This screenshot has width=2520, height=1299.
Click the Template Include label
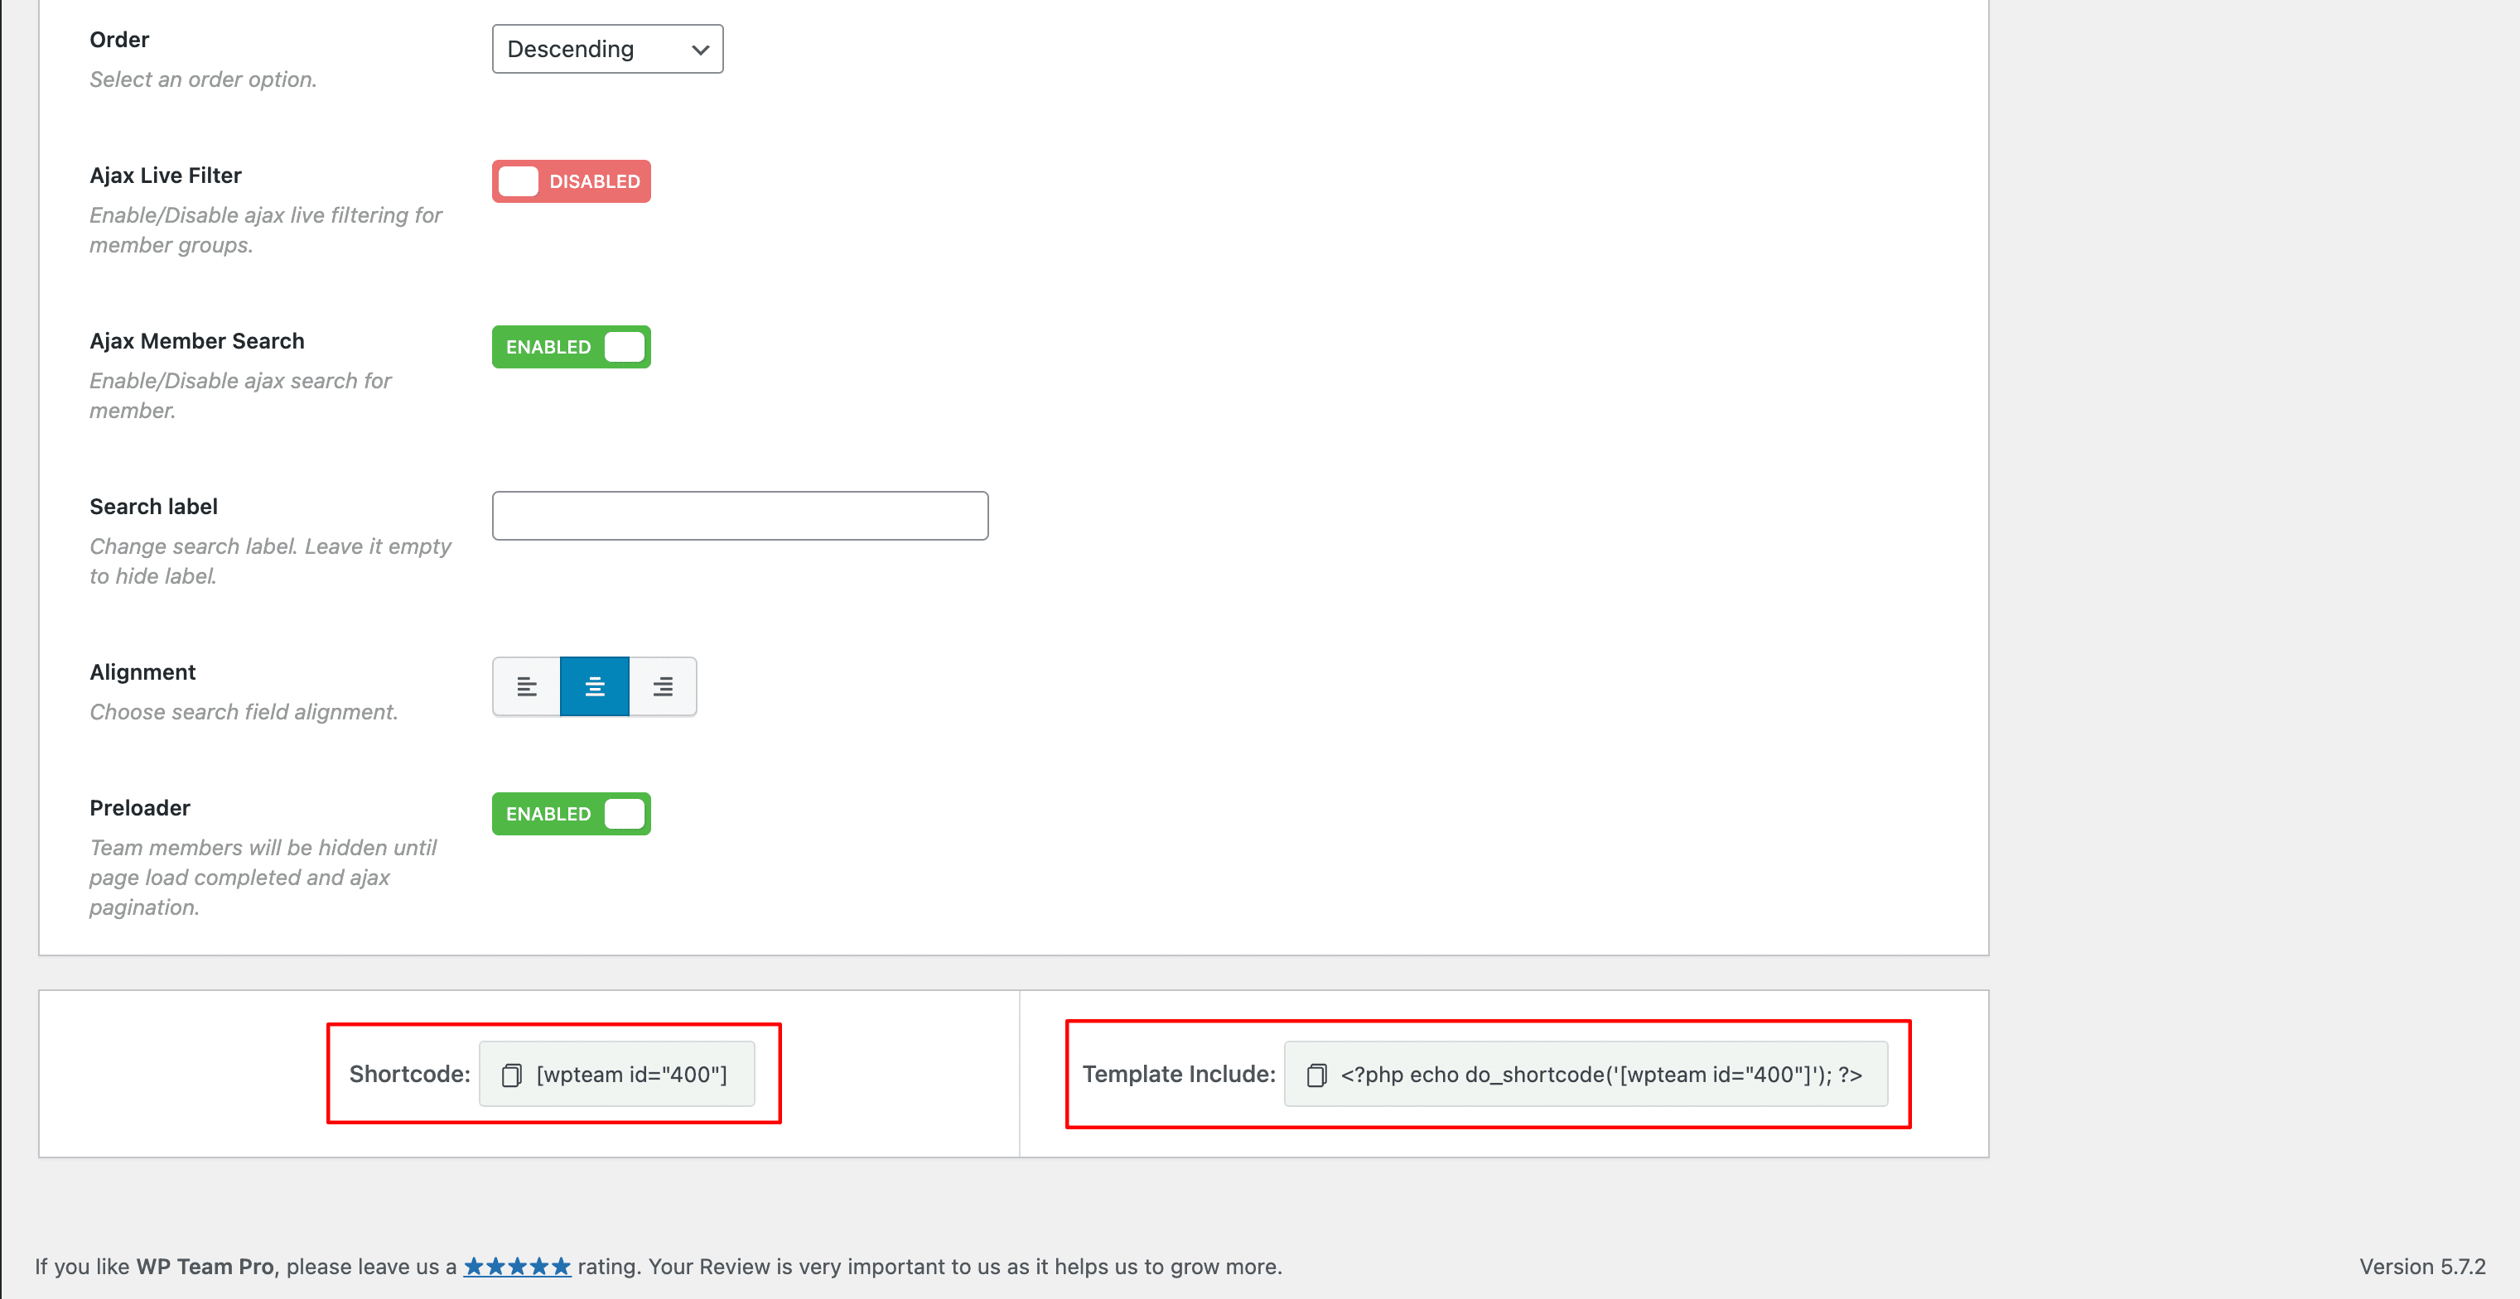1178,1074
